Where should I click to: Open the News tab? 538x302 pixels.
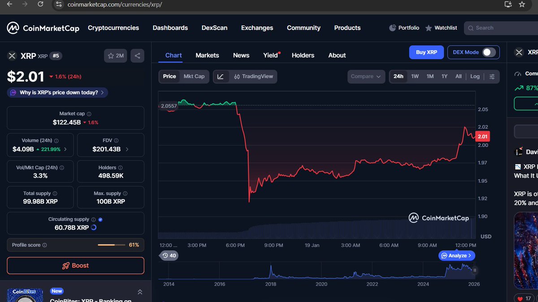pos(241,55)
